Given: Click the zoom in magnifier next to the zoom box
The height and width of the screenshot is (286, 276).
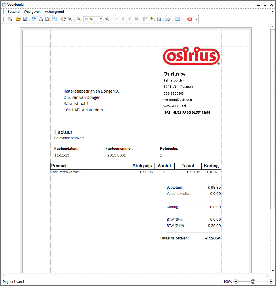Looking at the screenshot, I should coord(107,19).
